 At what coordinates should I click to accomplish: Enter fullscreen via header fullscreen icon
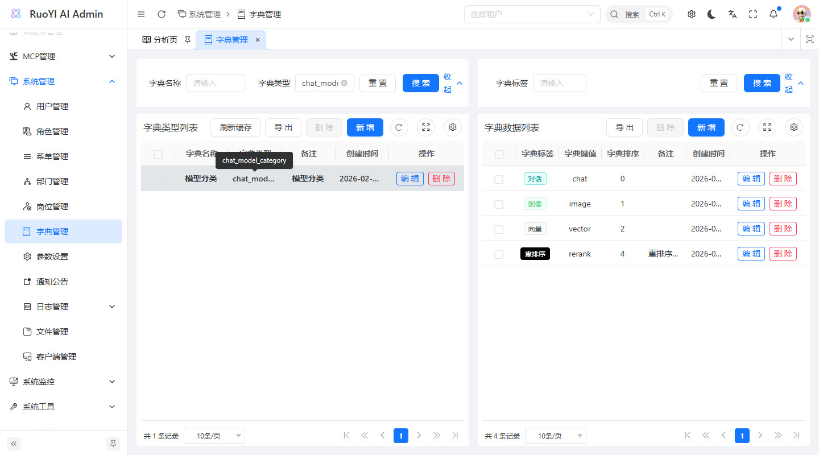click(753, 14)
